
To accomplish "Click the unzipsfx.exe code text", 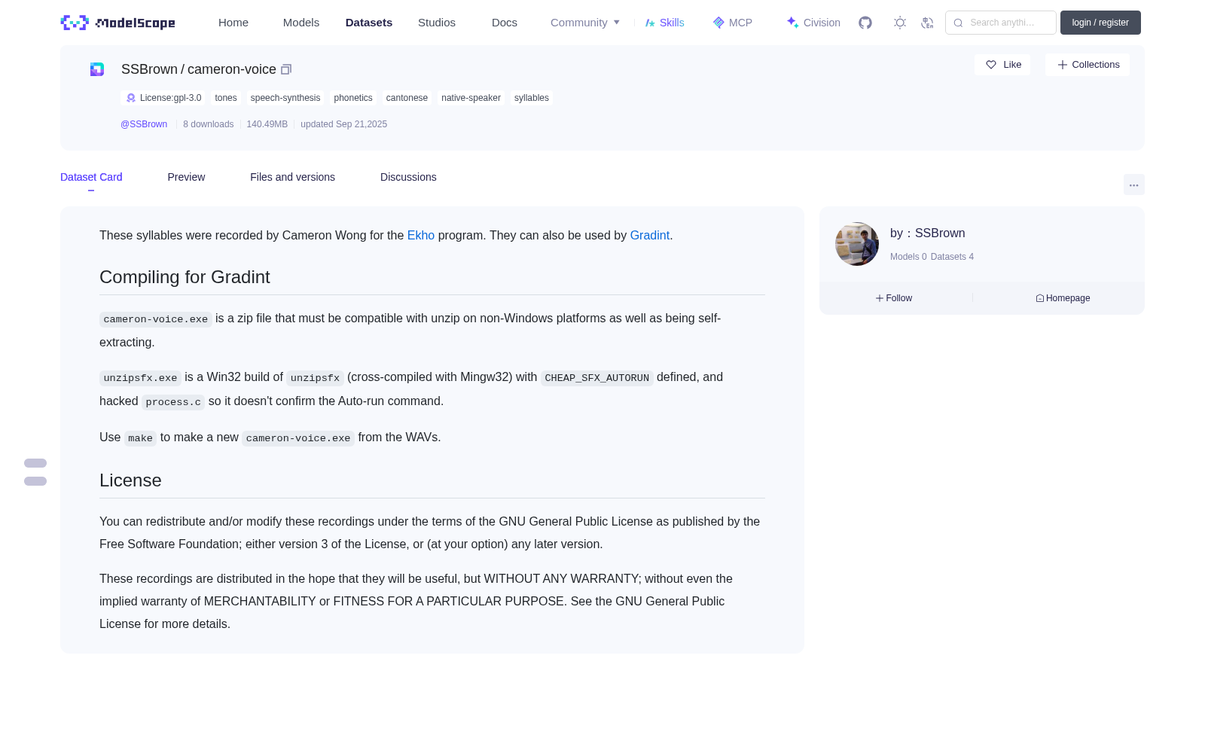I will tap(140, 378).
